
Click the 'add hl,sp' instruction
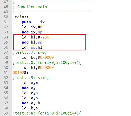pyautogui.click(x=32, y=42)
